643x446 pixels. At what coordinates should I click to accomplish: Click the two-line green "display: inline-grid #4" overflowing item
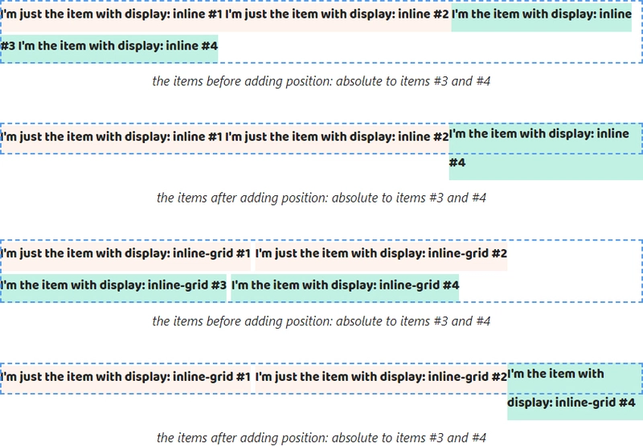(575, 391)
